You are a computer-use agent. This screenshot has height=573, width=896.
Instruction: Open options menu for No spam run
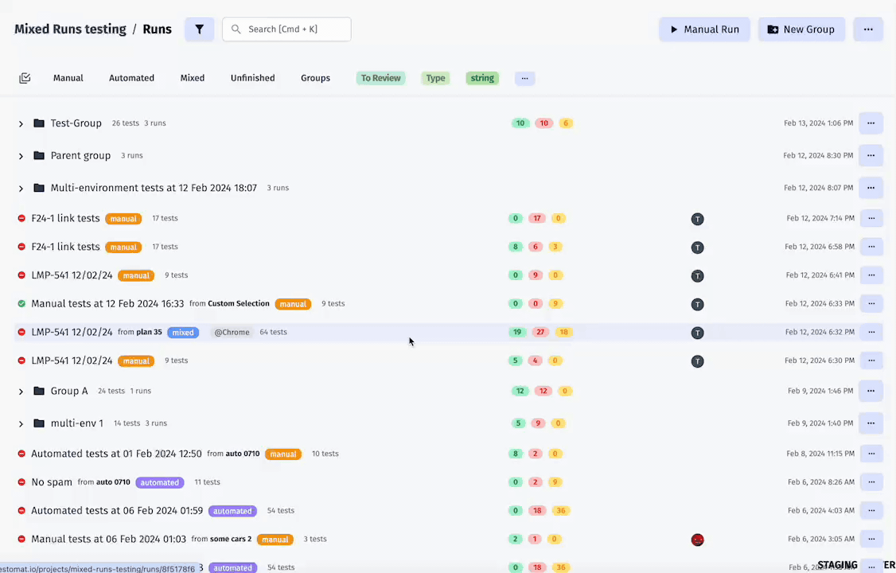tap(871, 482)
